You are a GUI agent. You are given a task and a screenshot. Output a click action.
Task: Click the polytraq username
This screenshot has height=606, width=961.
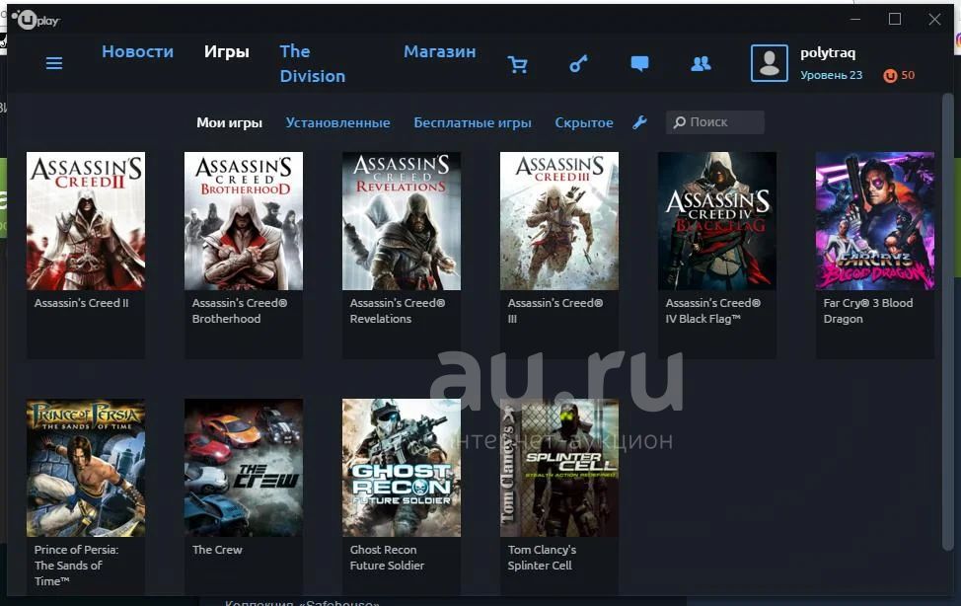point(828,52)
